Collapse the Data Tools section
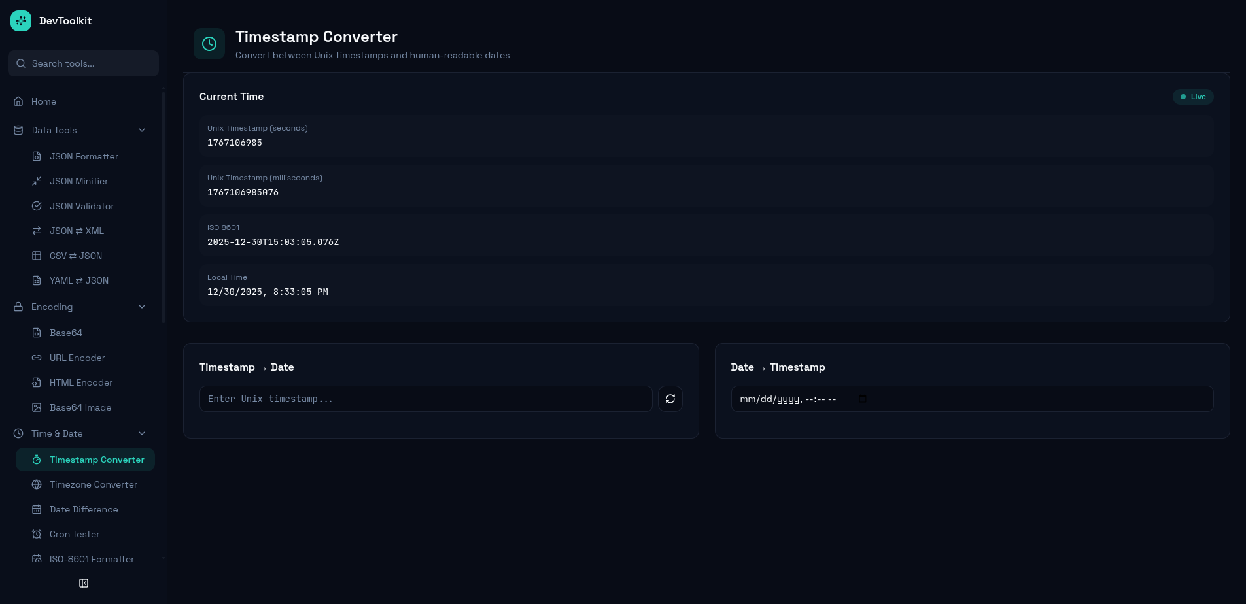The height and width of the screenshot is (604, 1246). coord(142,130)
